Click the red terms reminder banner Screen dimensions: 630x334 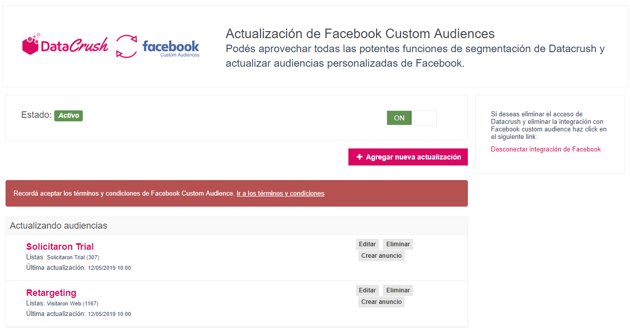236,193
